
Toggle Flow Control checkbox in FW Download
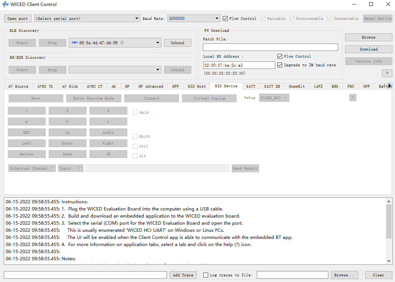280,56
